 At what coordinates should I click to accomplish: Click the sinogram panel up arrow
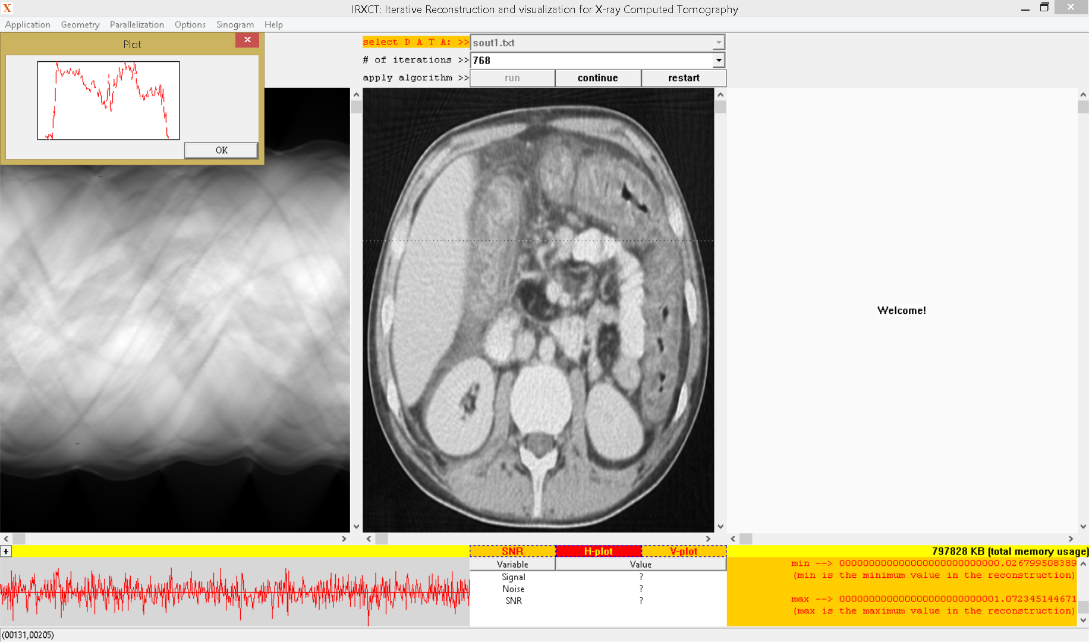[356, 95]
